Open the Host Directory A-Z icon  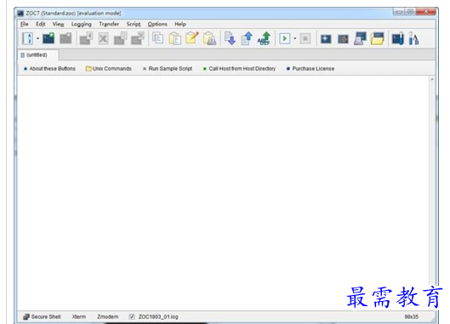[x=28, y=38]
